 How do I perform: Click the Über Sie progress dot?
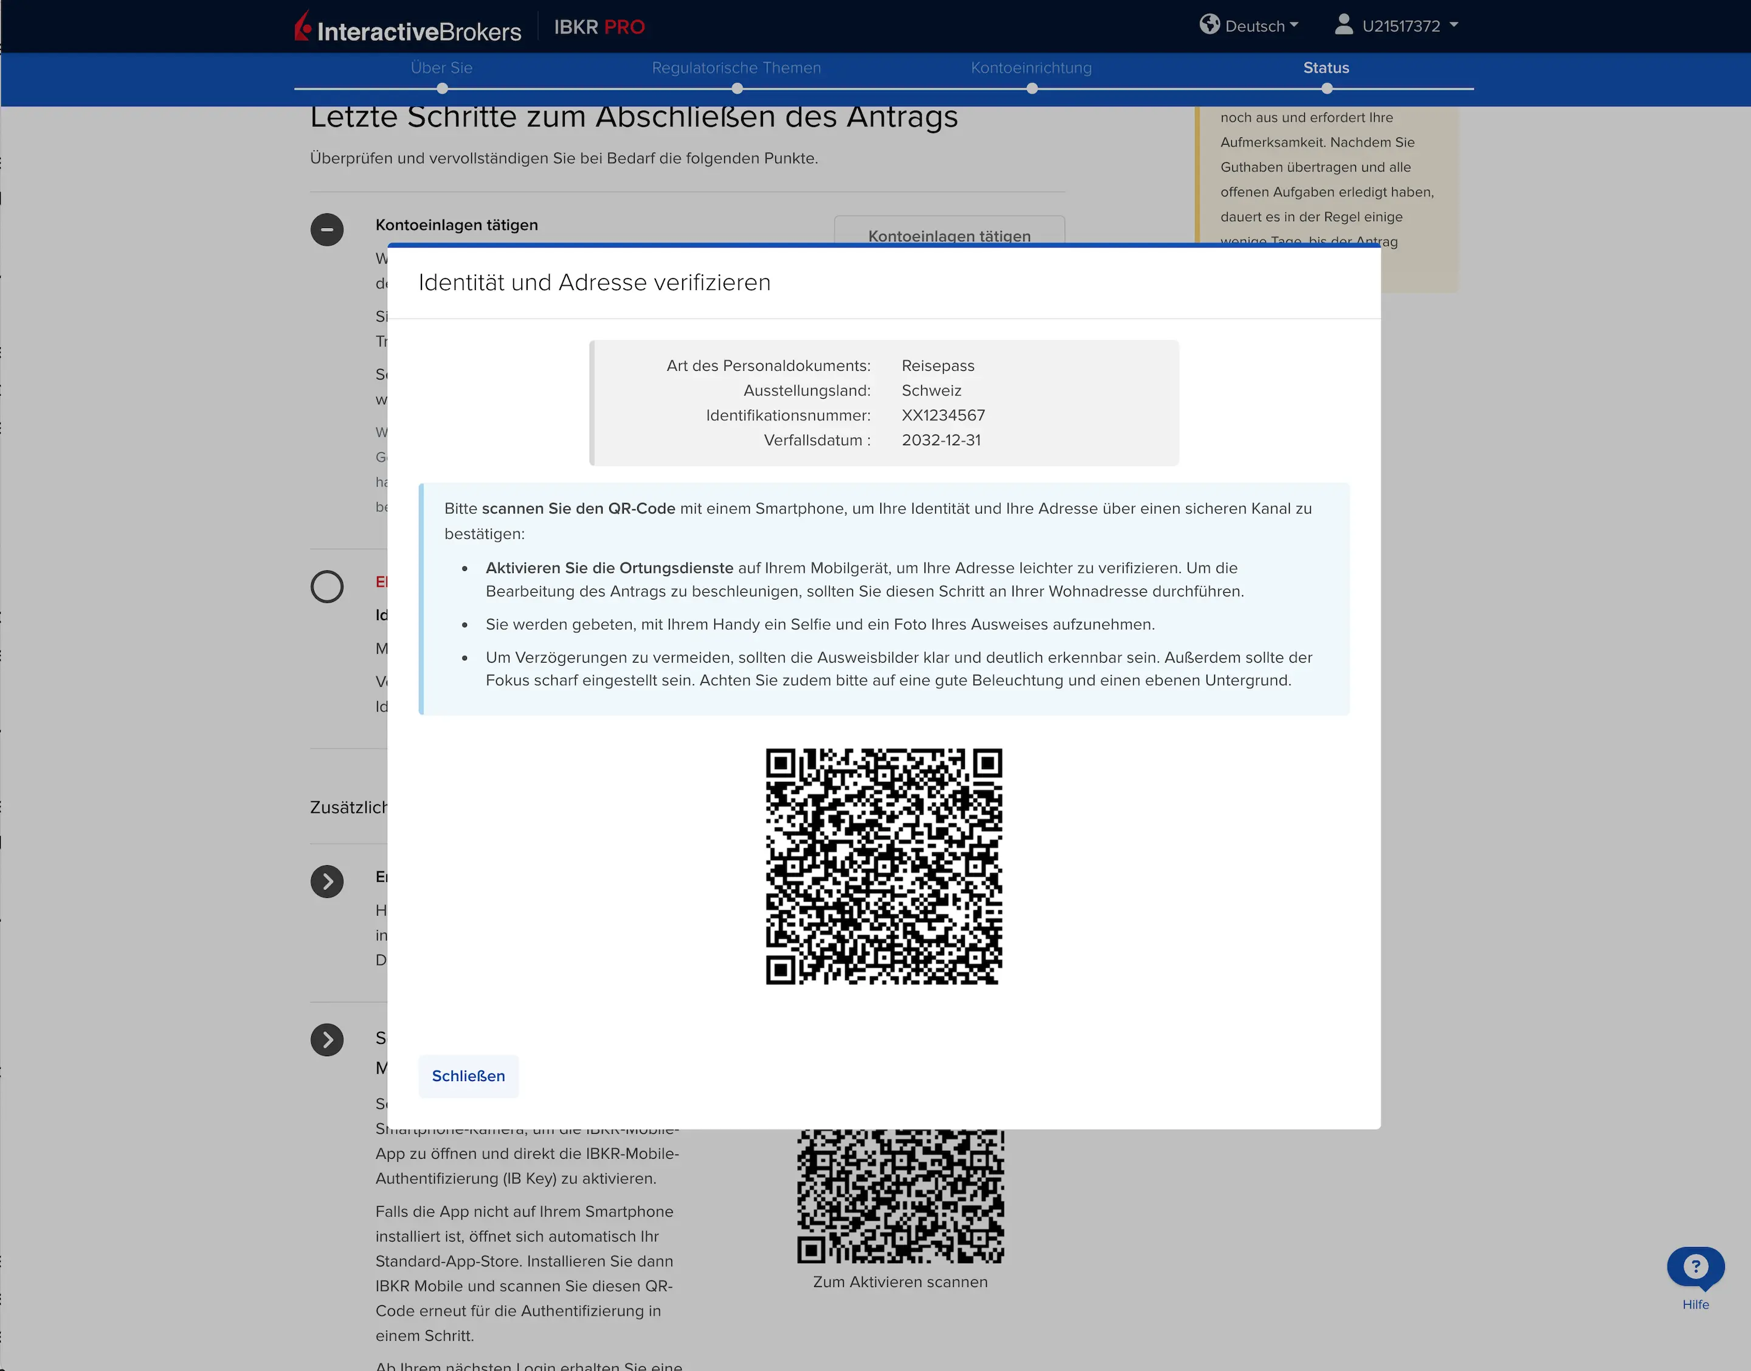pos(441,88)
